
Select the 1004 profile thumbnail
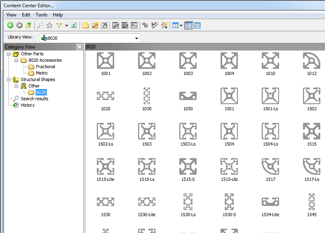click(x=229, y=61)
